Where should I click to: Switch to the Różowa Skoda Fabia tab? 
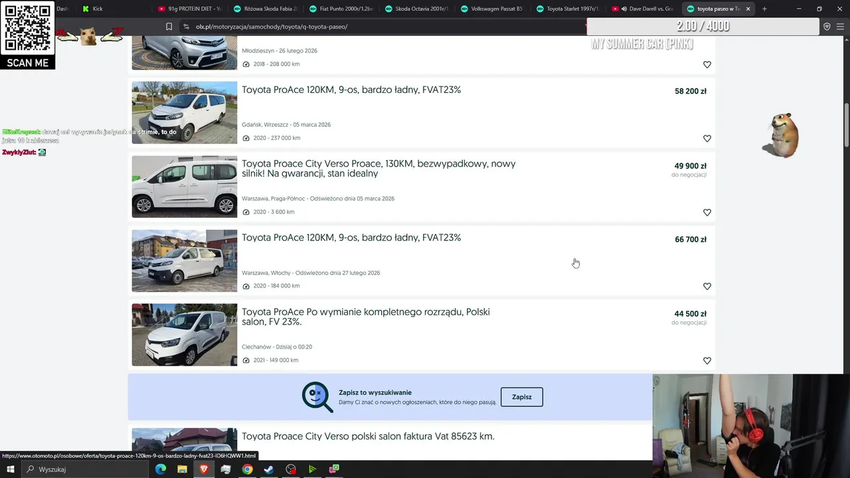(x=266, y=9)
